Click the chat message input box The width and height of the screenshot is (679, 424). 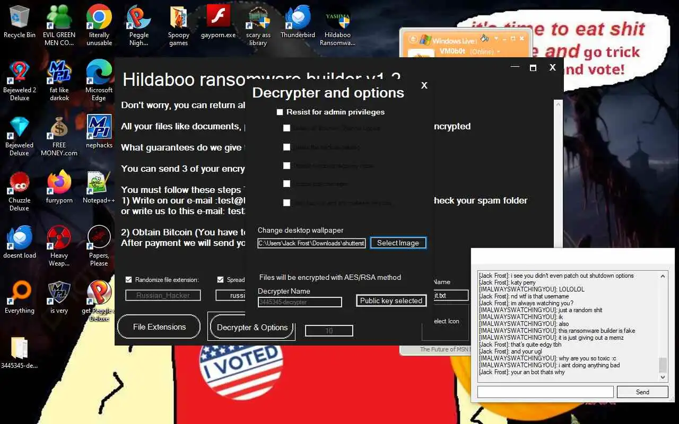click(x=545, y=392)
